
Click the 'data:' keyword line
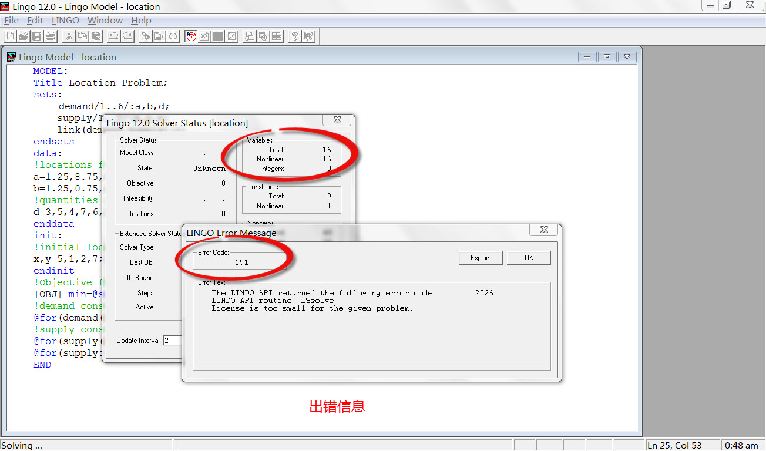coord(48,153)
